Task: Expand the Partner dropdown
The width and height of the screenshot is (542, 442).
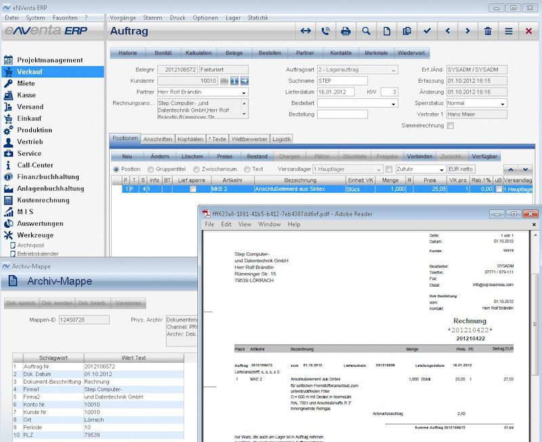Action: coord(244,93)
